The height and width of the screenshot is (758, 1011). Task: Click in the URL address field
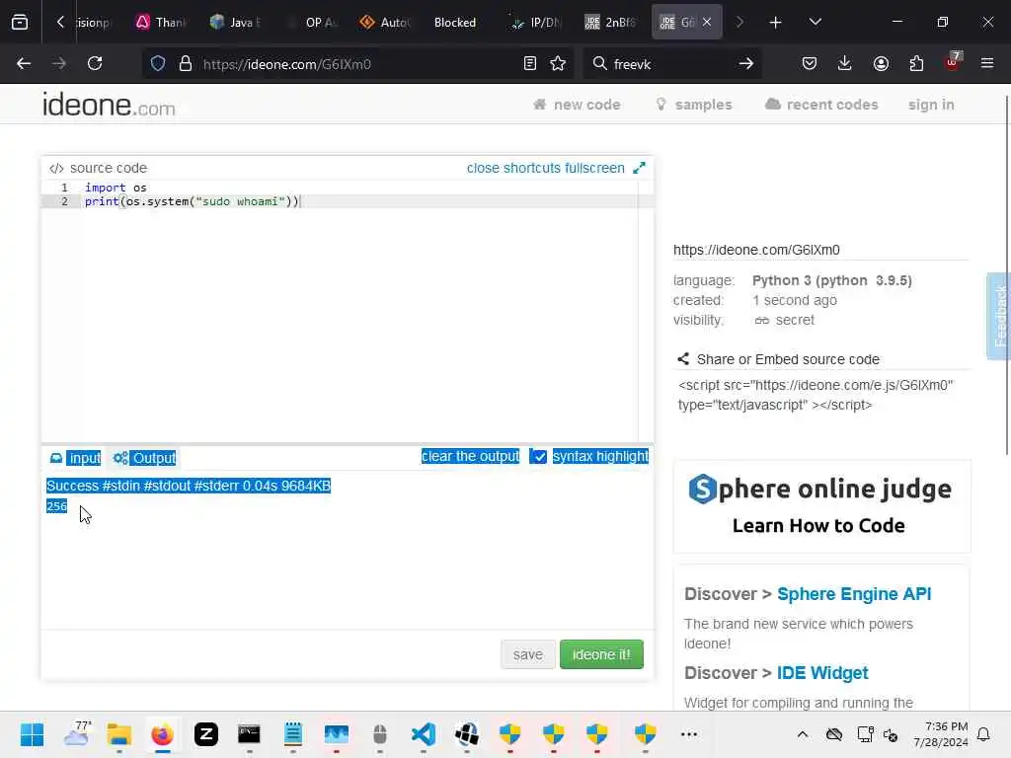pyautogui.click(x=357, y=64)
